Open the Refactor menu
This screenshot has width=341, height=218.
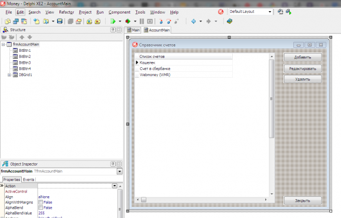[66, 12]
